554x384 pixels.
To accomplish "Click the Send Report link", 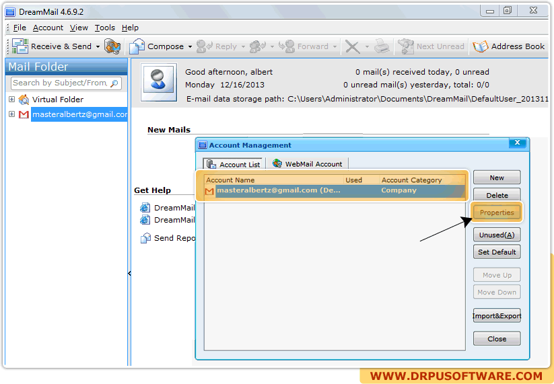I will (x=174, y=238).
